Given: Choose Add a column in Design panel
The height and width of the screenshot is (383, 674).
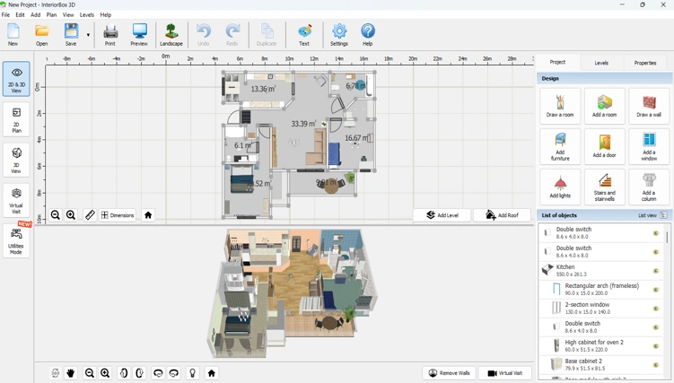Looking at the screenshot, I should (649, 187).
